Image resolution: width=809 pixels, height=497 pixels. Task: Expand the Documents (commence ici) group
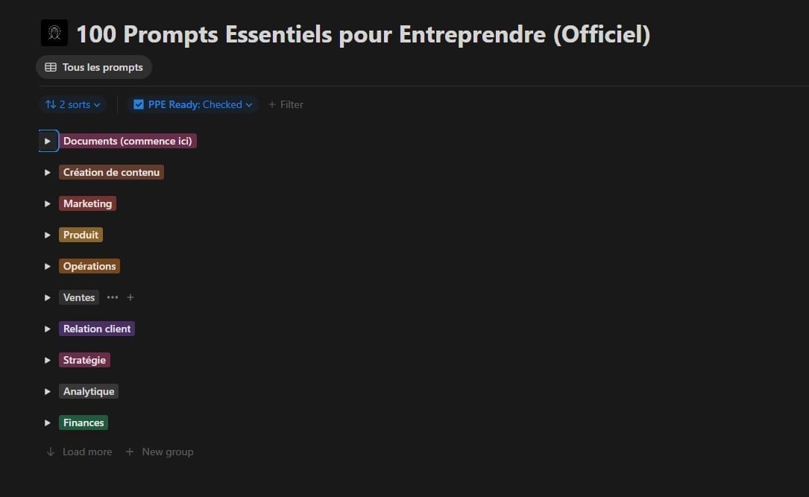click(48, 141)
